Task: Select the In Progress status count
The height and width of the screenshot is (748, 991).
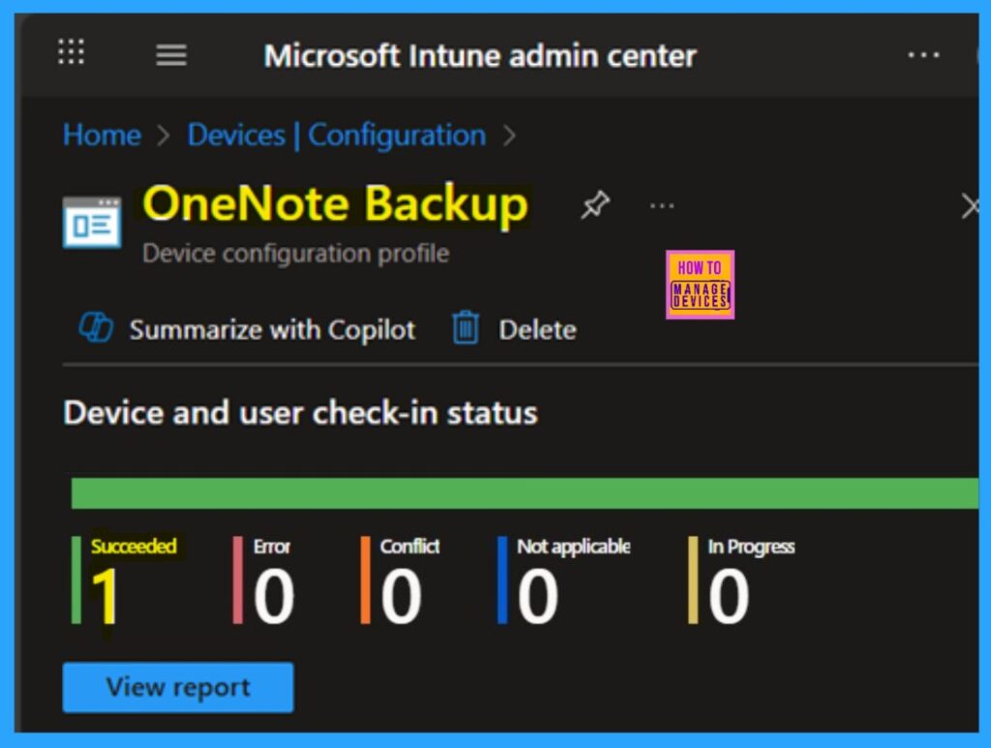Action: [x=729, y=595]
